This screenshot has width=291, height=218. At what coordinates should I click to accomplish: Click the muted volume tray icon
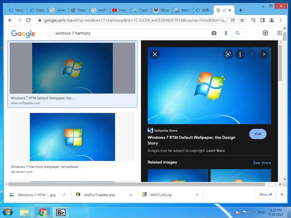(x=238, y=212)
